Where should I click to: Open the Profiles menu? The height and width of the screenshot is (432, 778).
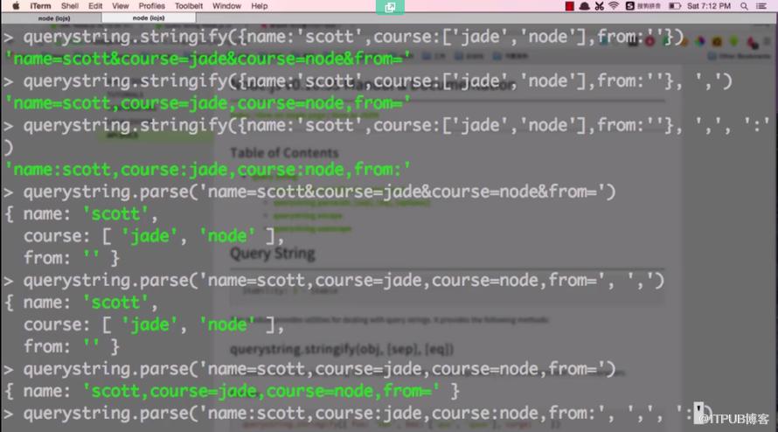(151, 6)
